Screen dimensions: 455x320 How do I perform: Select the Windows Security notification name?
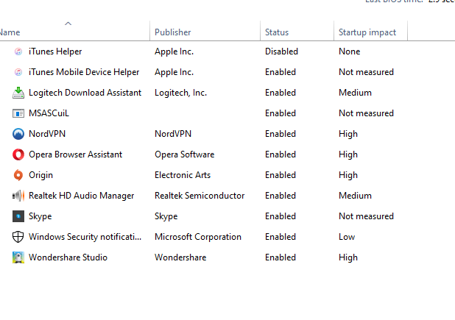pos(85,237)
